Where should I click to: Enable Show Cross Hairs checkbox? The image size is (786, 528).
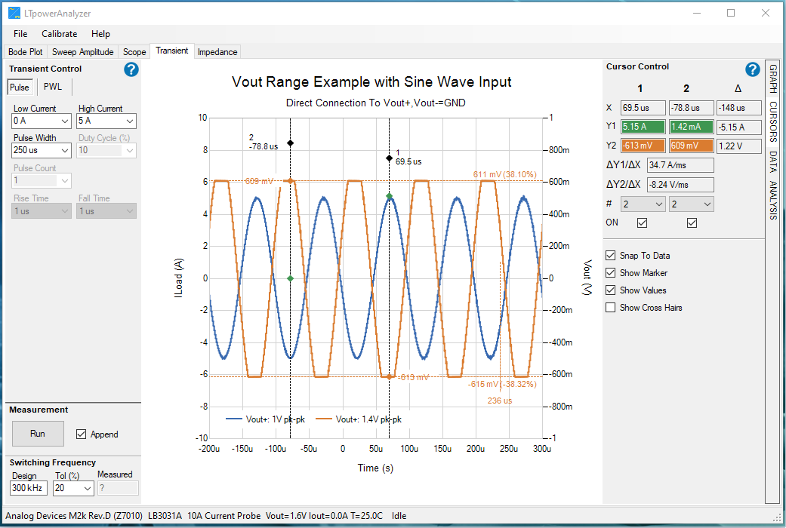pos(611,308)
